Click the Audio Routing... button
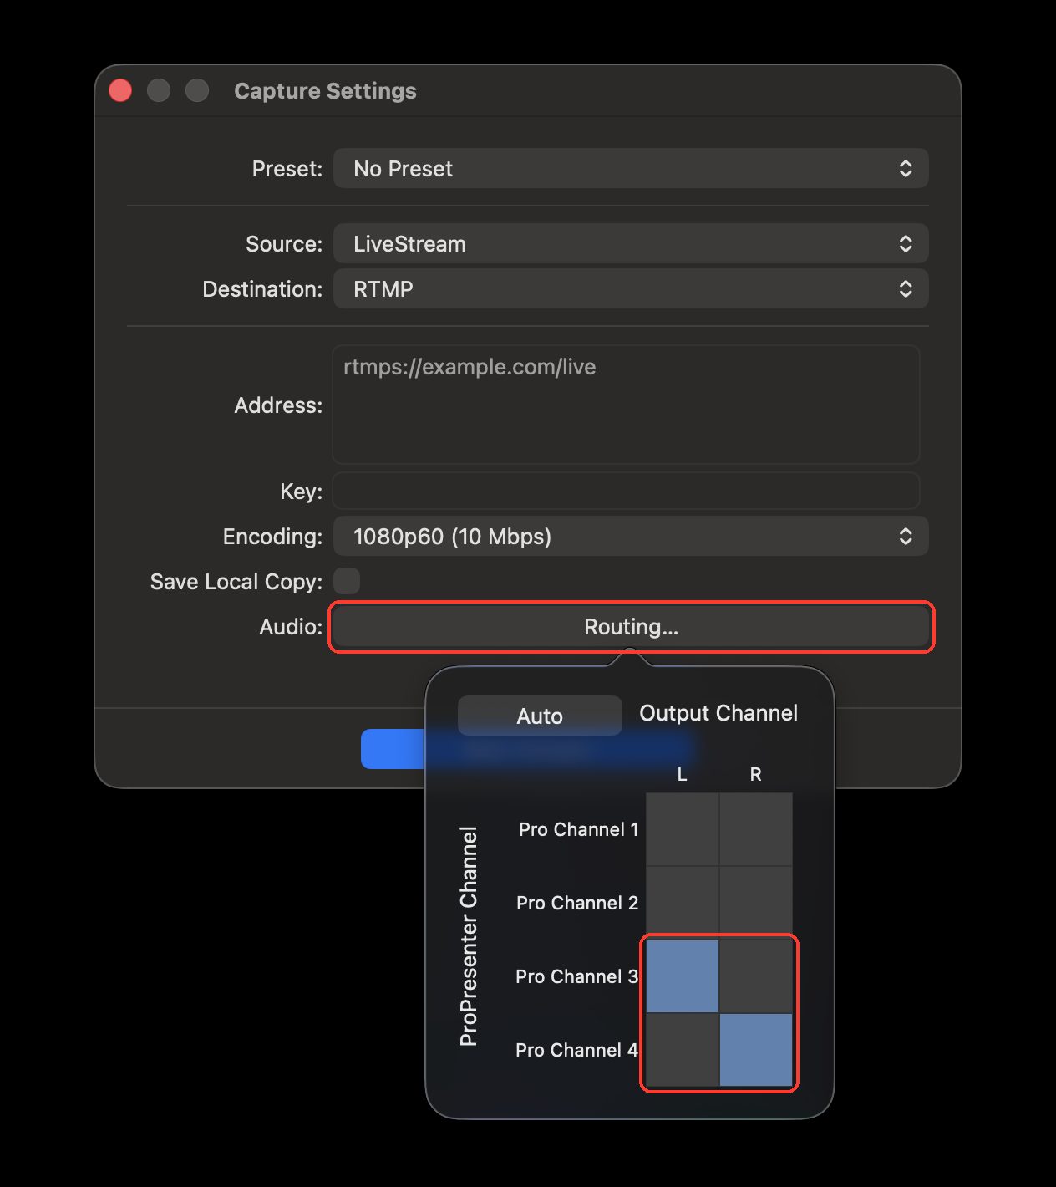 click(x=631, y=627)
